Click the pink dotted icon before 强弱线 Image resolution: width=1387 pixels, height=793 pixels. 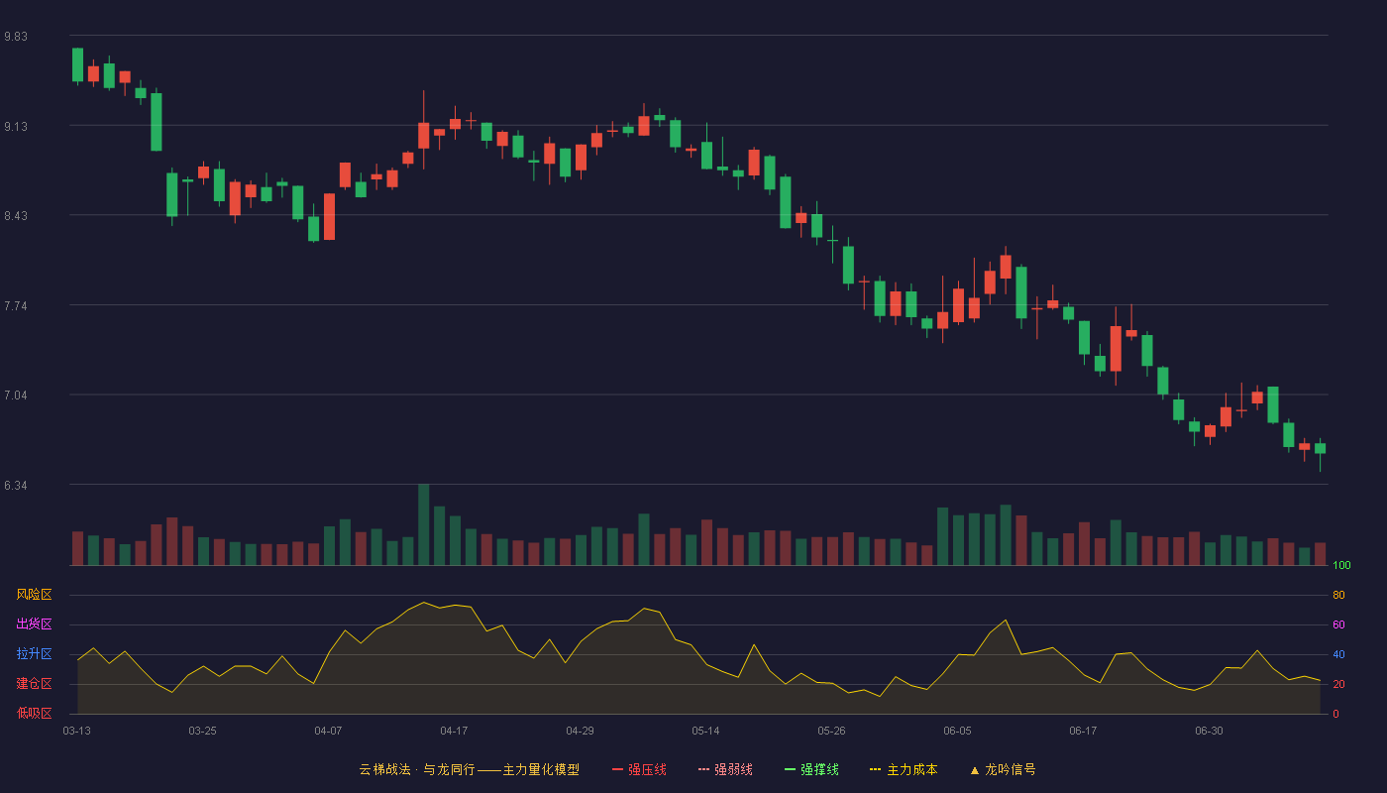[x=703, y=770]
